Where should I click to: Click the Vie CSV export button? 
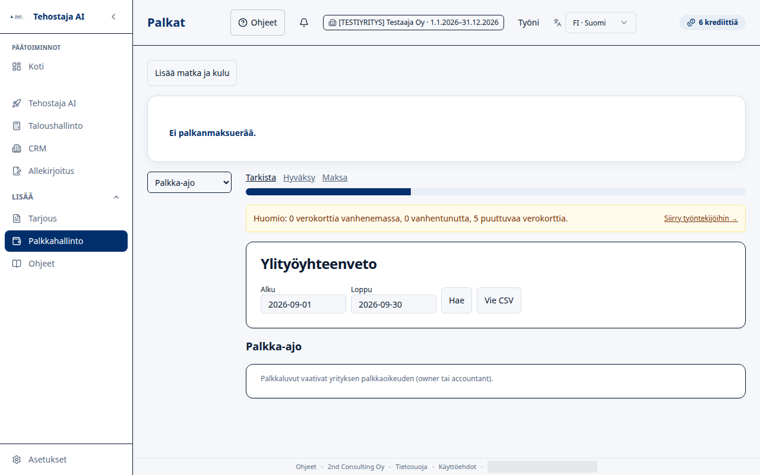(499, 300)
